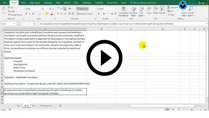Image resolution: width=209 pixels, height=118 pixels.
Task: Open the font name dropdown showing Calibri
Action: click(x=33, y=9)
